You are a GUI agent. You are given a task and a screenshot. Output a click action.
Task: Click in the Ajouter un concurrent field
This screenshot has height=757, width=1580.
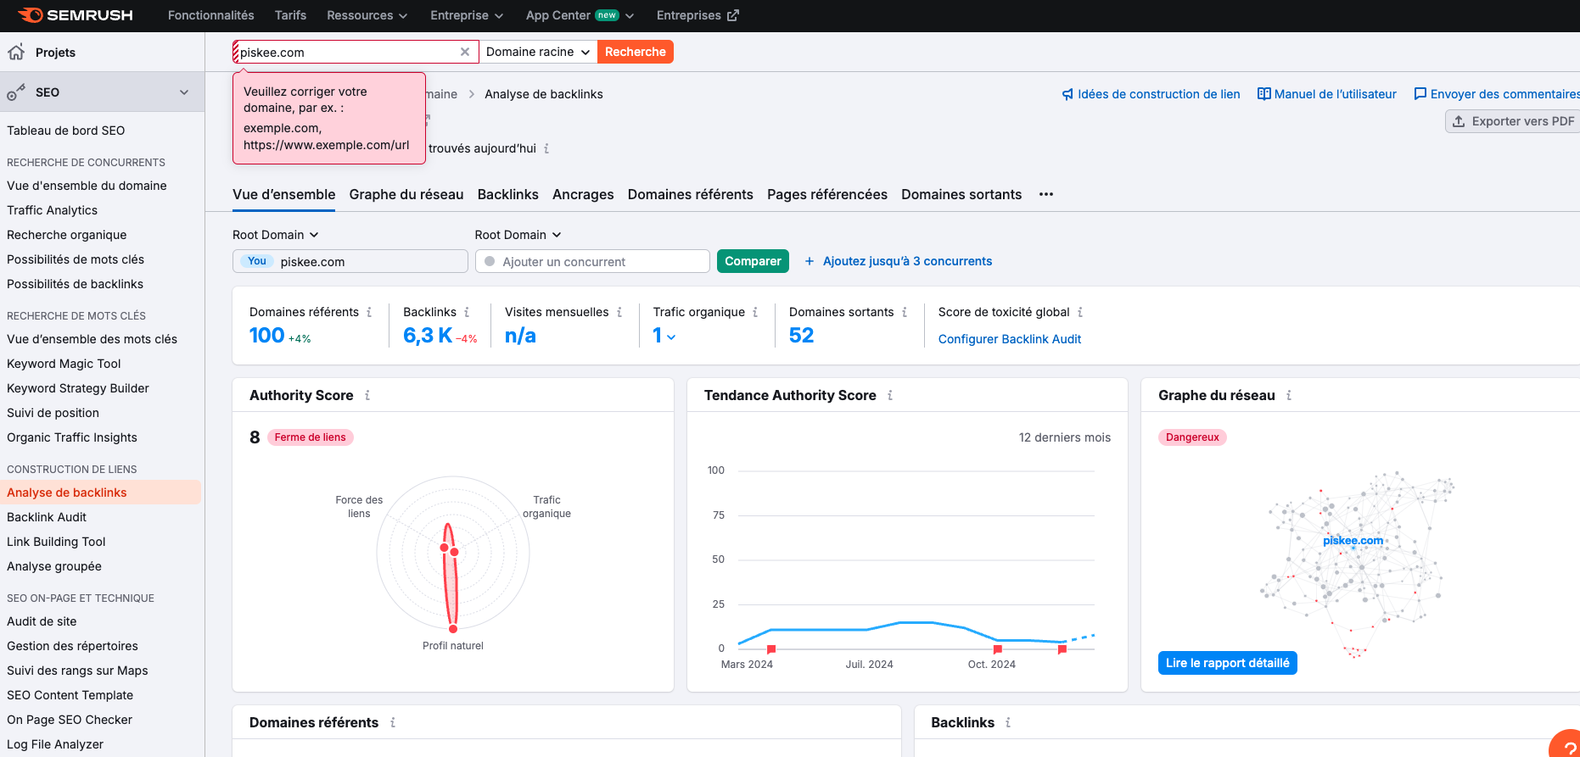pos(592,261)
